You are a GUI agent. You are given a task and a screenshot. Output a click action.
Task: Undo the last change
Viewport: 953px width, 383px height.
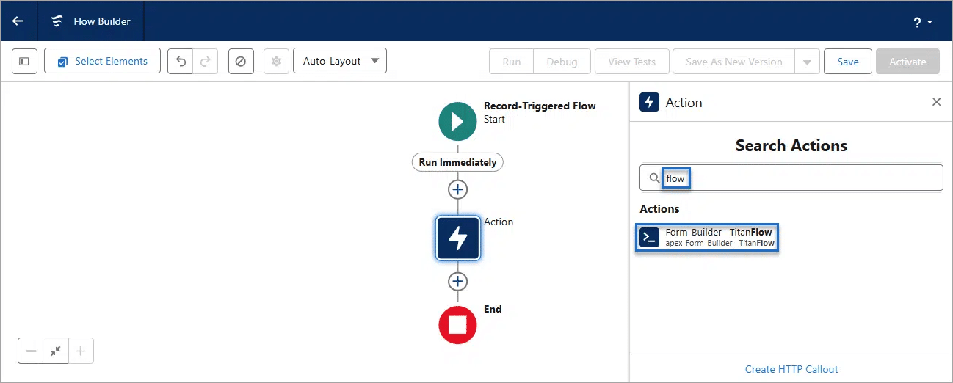click(x=181, y=62)
